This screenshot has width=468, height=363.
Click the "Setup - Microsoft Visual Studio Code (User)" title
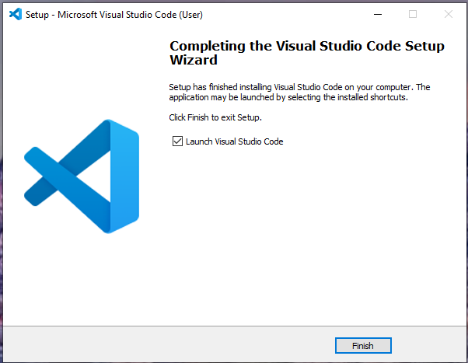(114, 14)
